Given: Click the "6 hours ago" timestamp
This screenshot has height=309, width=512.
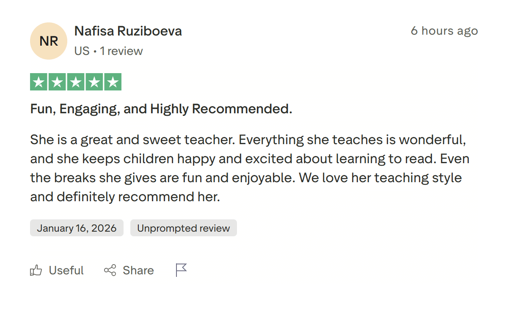Looking at the screenshot, I should pyautogui.click(x=444, y=31).
